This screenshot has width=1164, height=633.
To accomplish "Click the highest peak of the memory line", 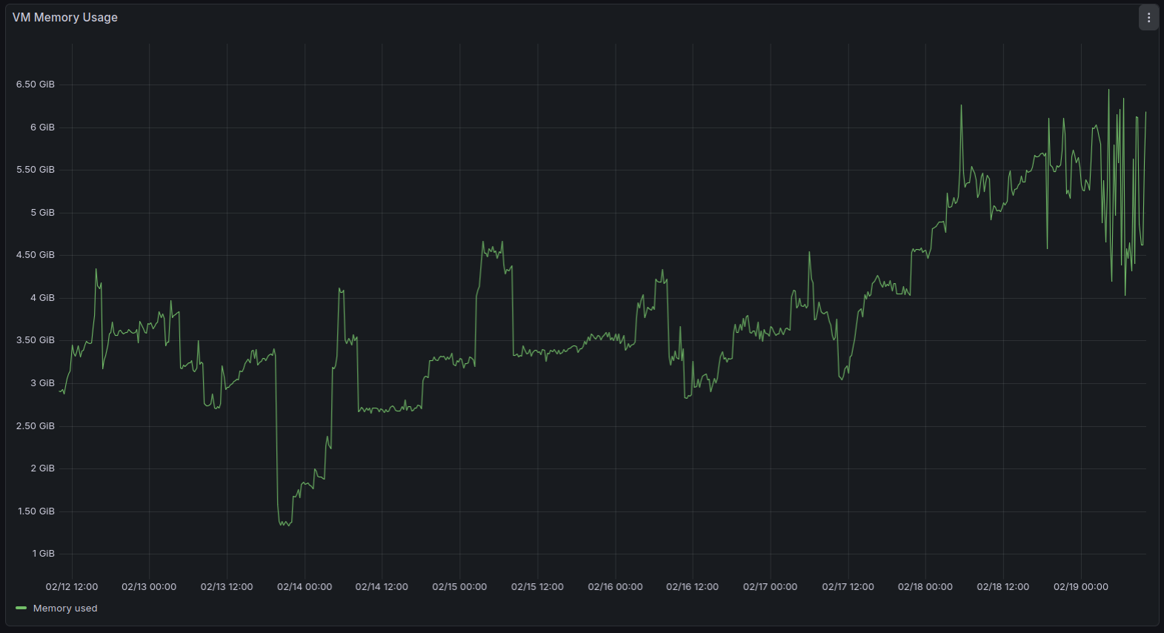I will coord(1108,90).
